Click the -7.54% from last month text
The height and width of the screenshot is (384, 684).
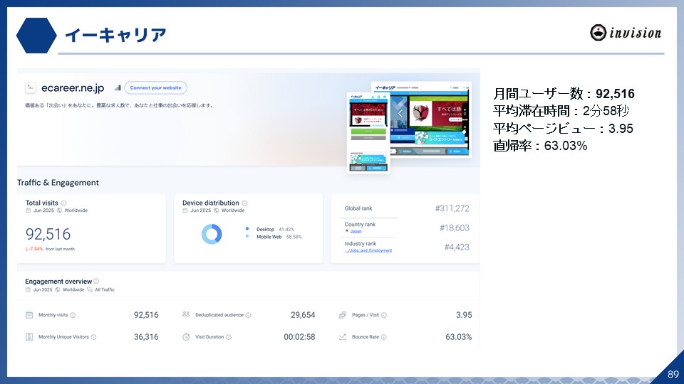tap(50, 249)
